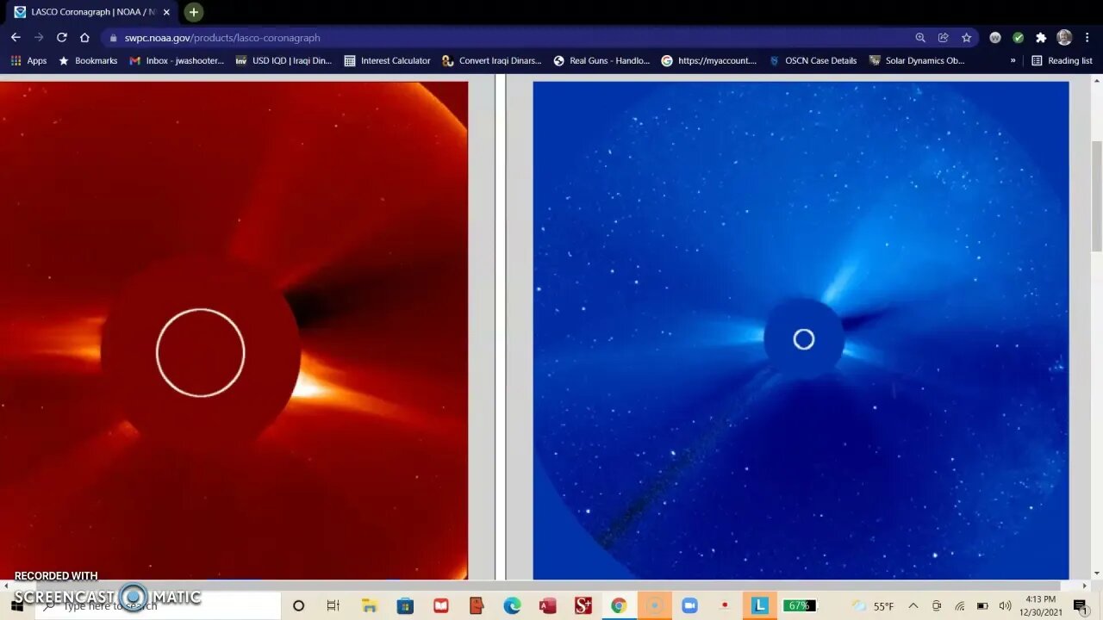
Task: Open the notification center icon
Action: [x=1081, y=606]
